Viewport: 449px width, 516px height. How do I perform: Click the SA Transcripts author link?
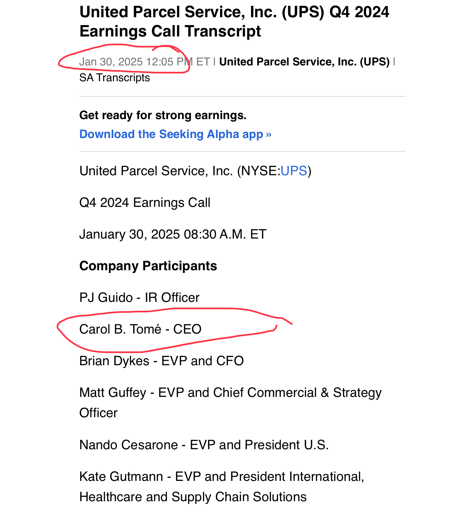pos(115,77)
